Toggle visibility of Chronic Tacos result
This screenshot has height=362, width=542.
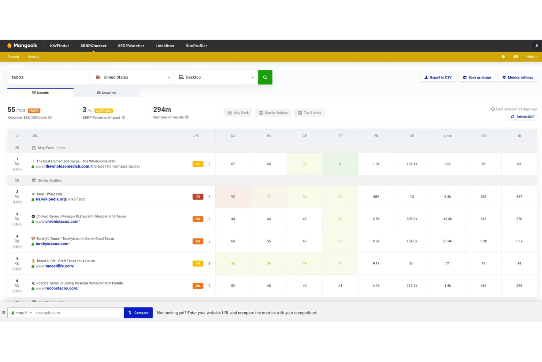click(17, 219)
